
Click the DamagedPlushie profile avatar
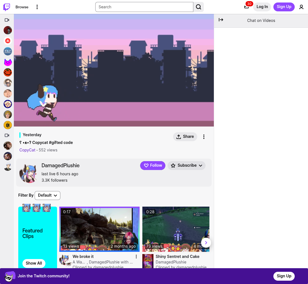coord(28,174)
